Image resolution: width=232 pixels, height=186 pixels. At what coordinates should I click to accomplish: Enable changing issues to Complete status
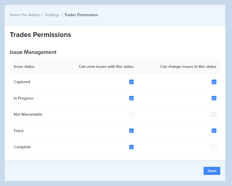coord(214,147)
